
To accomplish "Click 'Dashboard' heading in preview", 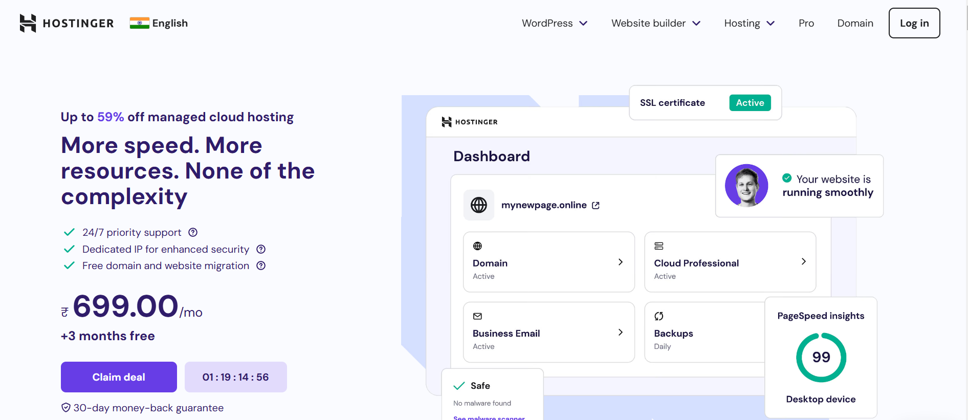I will (492, 156).
